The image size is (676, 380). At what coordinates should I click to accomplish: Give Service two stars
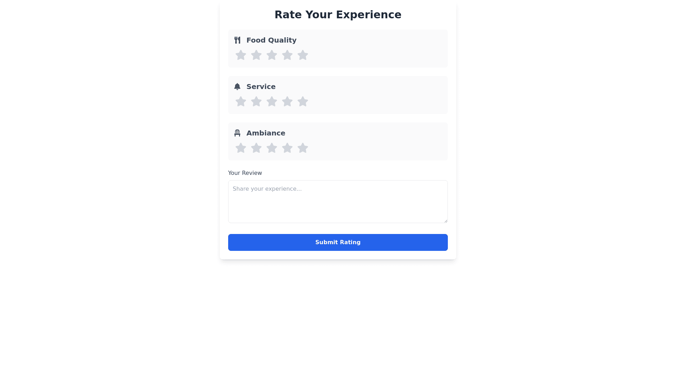click(256, 102)
